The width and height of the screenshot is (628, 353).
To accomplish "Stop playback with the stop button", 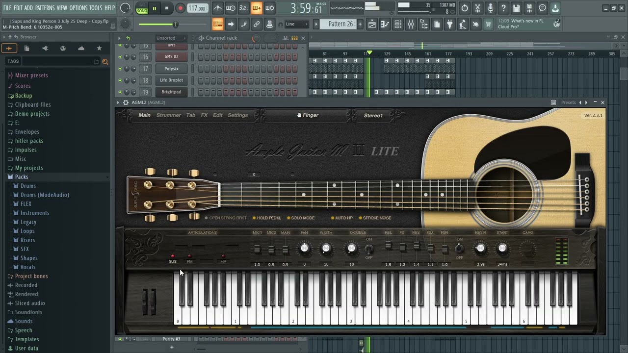I will coord(167,8).
